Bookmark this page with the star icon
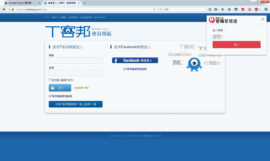 click(x=210, y=10)
